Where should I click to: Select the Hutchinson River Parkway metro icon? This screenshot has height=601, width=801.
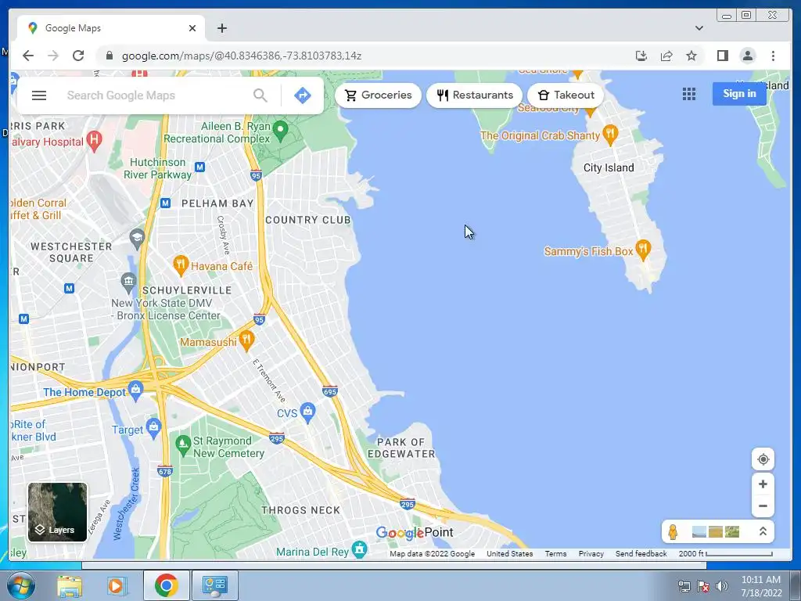[199, 167]
